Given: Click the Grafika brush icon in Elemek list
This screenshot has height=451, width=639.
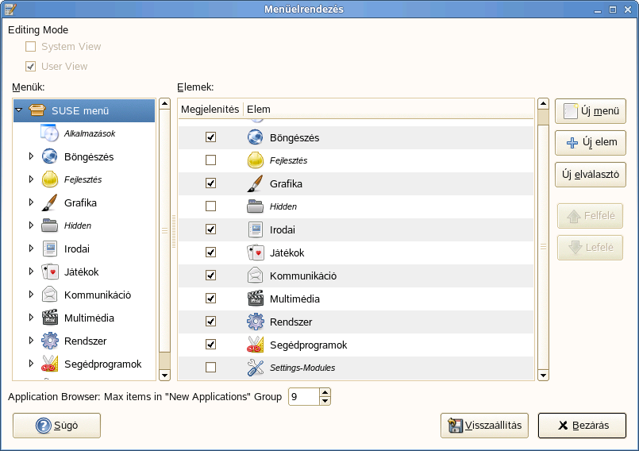Looking at the screenshot, I should click(x=255, y=183).
